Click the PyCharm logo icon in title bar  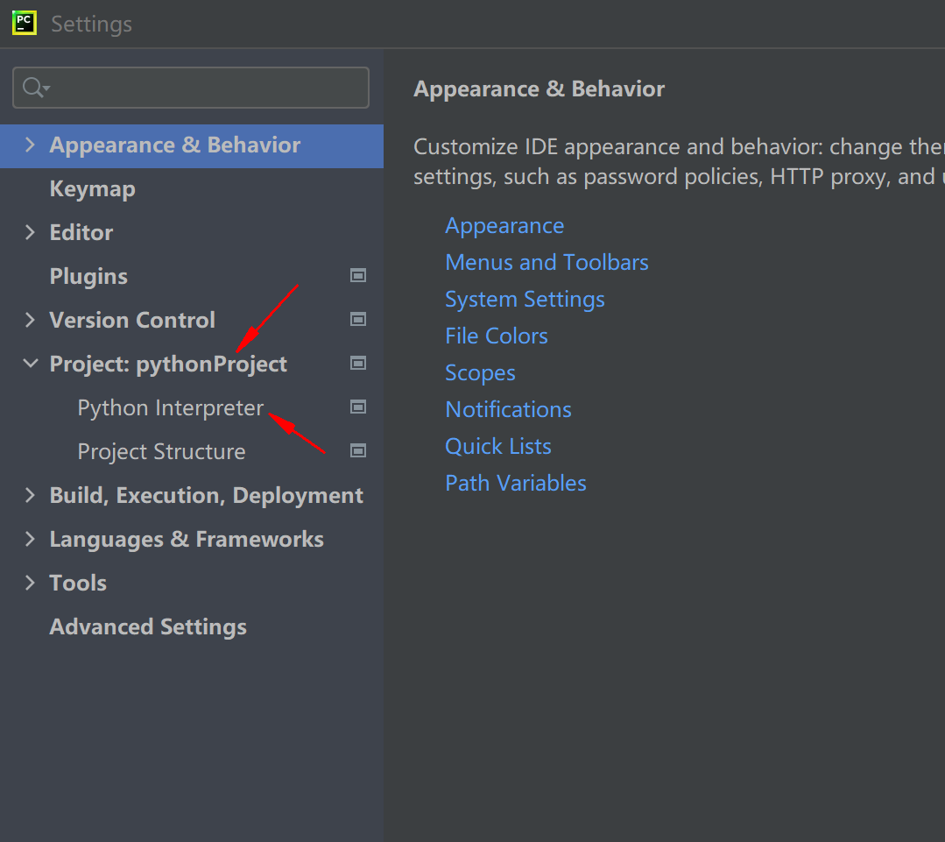(x=24, y=23)
